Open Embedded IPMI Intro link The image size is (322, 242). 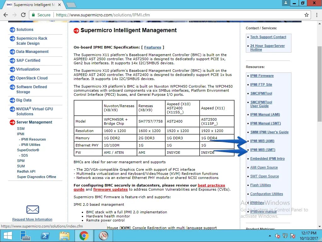click(267, 159)
